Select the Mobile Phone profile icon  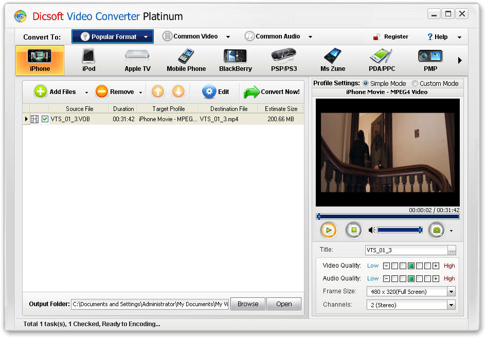pyautogui.click(x=186, y=56)
